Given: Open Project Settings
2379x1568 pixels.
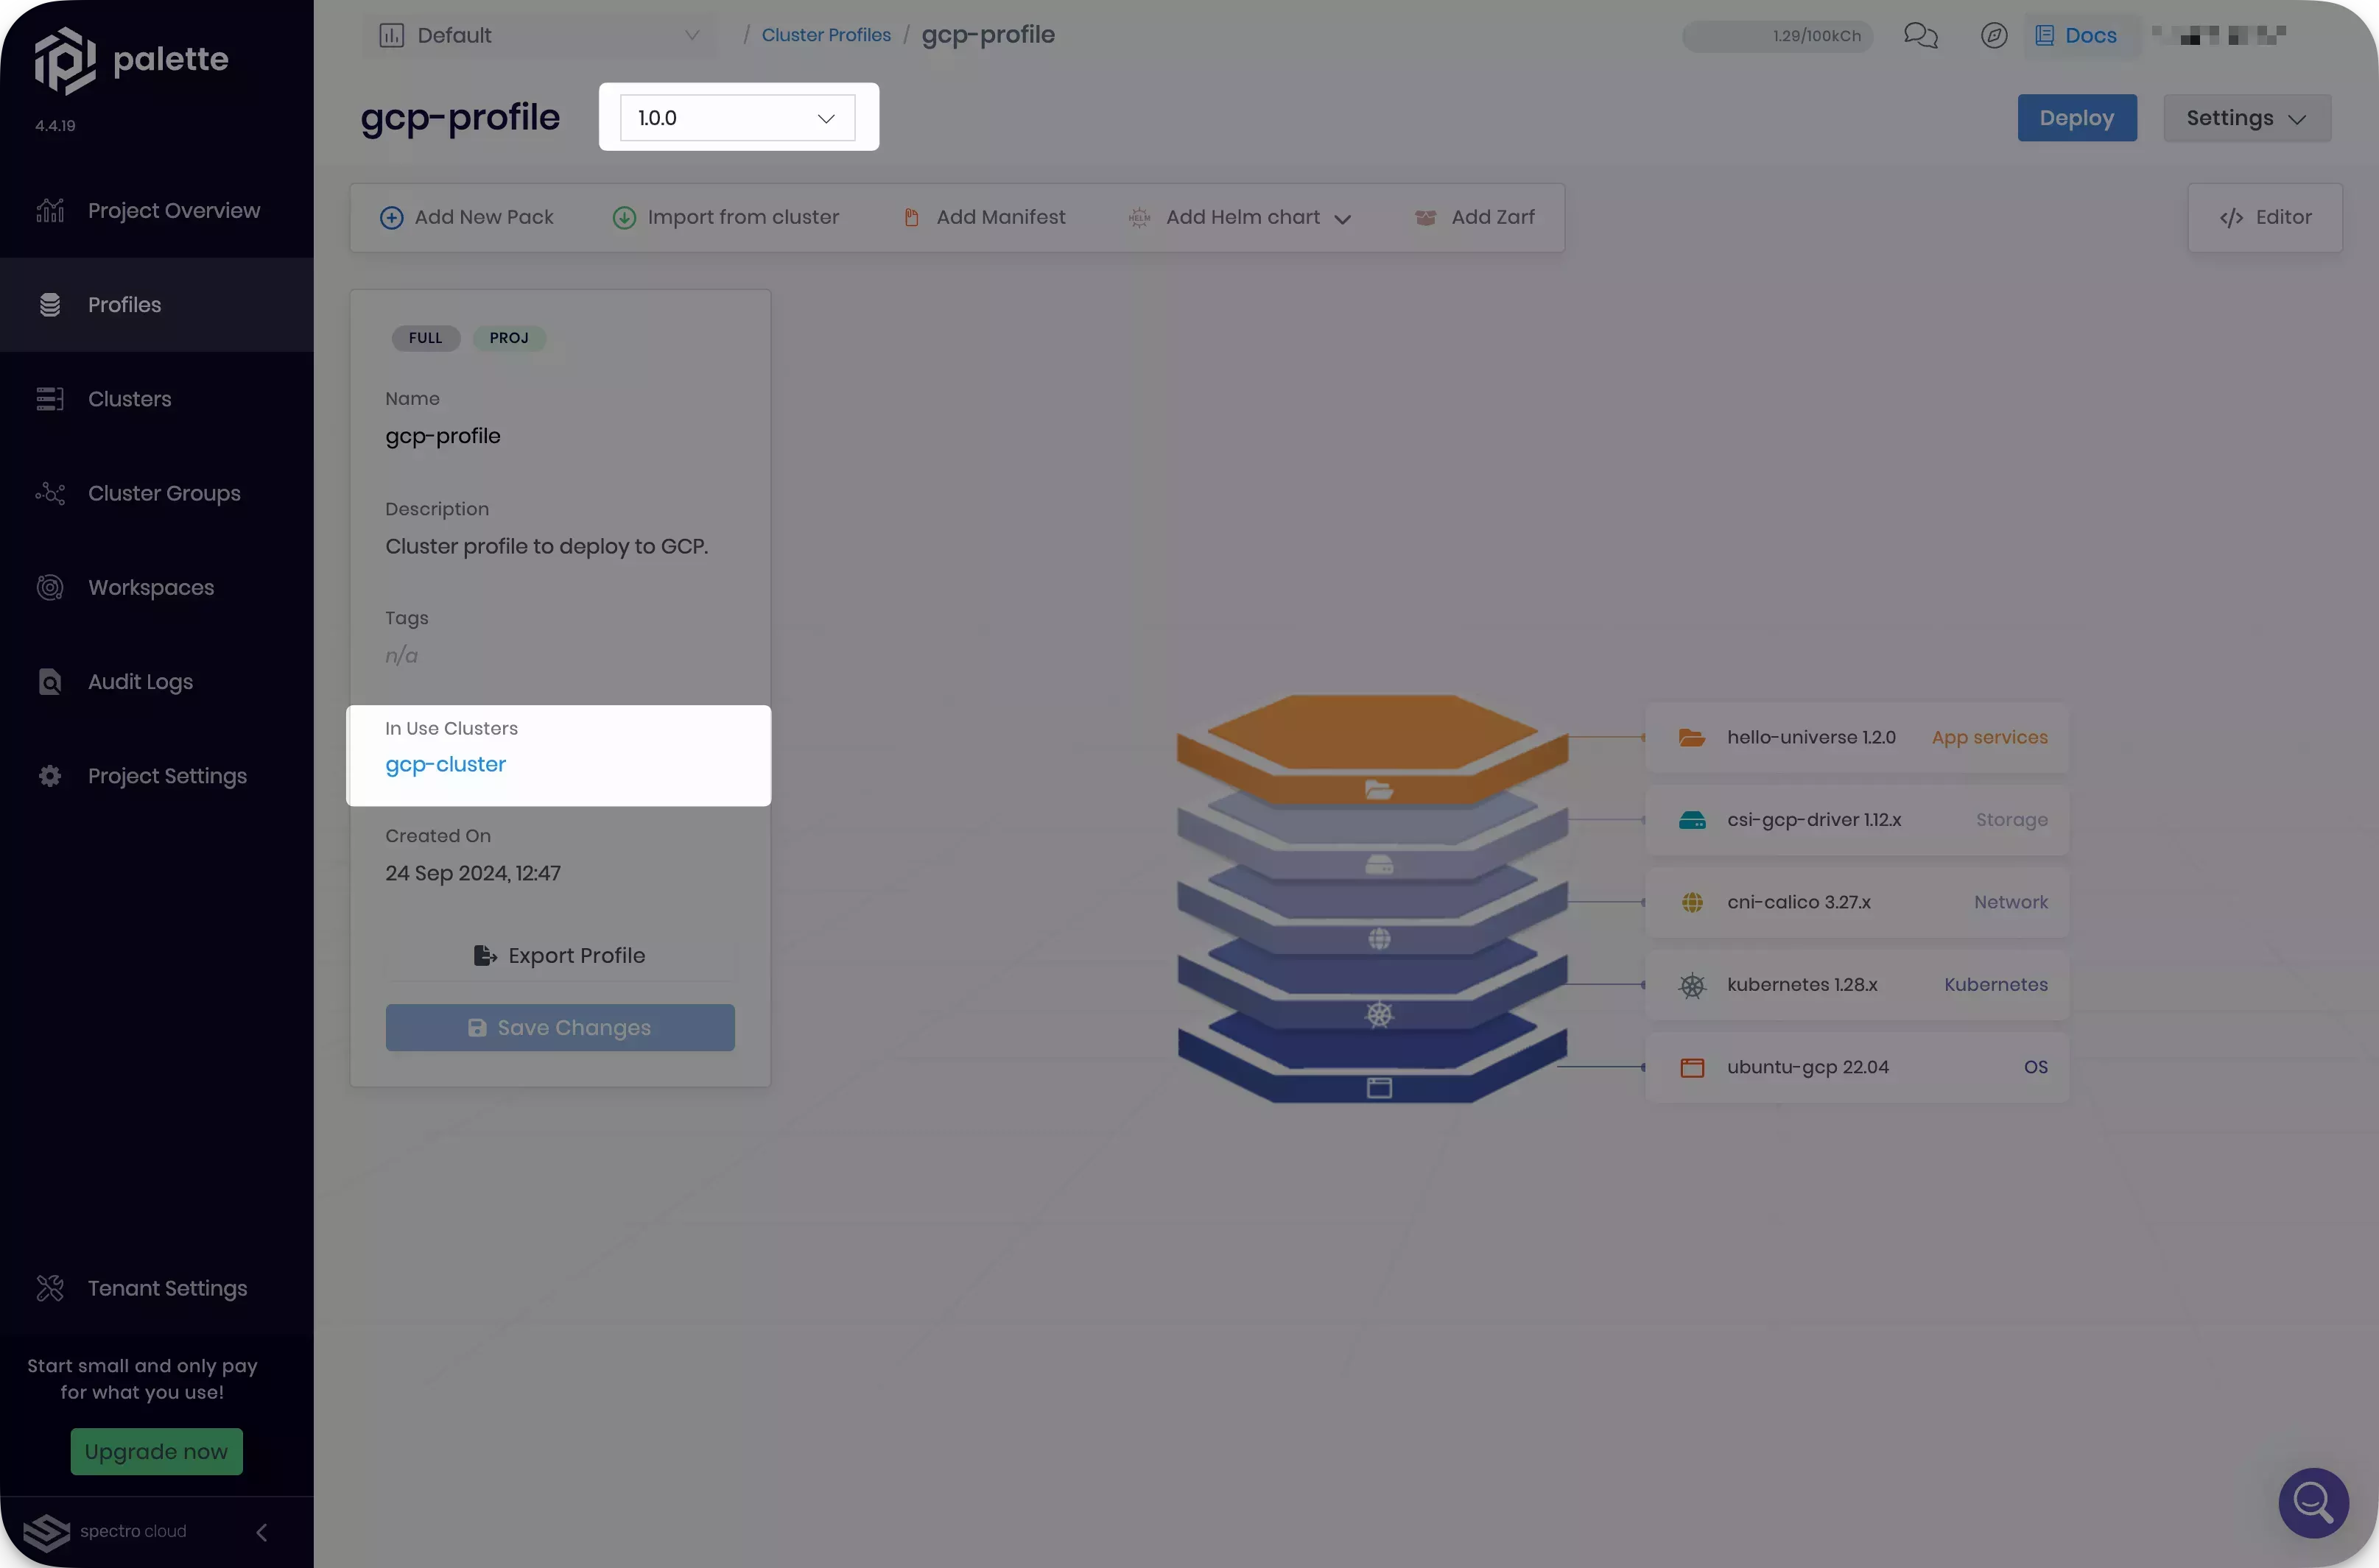Looking at the screenshot, I should [x=166, y=776].
